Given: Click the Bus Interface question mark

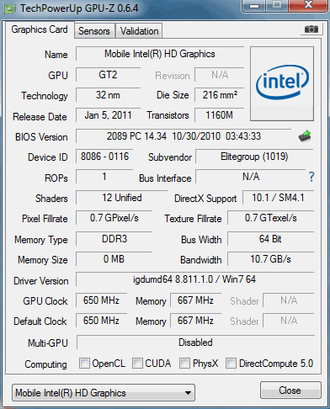Looking at the screenshot, I should click(x=311, y=177).
